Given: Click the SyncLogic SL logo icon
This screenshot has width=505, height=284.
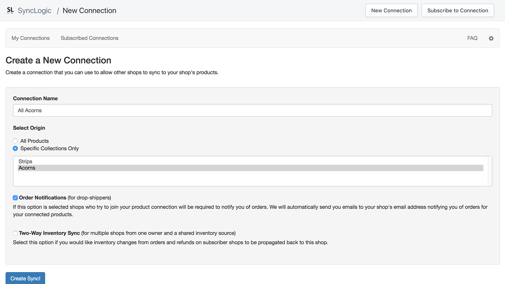Looking at the screenshot, I should 10,10.
